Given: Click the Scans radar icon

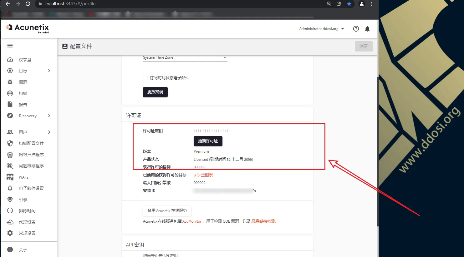Looking at the screenshot, I should point(10,93).
